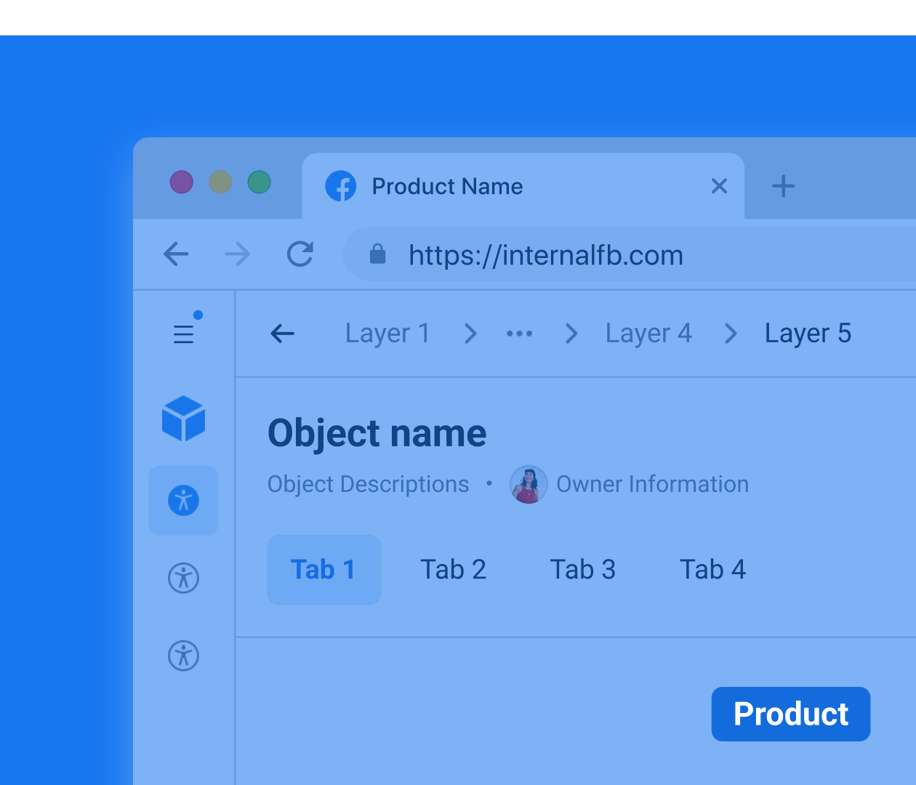Expand the collapsed breadcrumb ellipsis
916x785 pixels.
pyautogui.click(x=519, y=334)
